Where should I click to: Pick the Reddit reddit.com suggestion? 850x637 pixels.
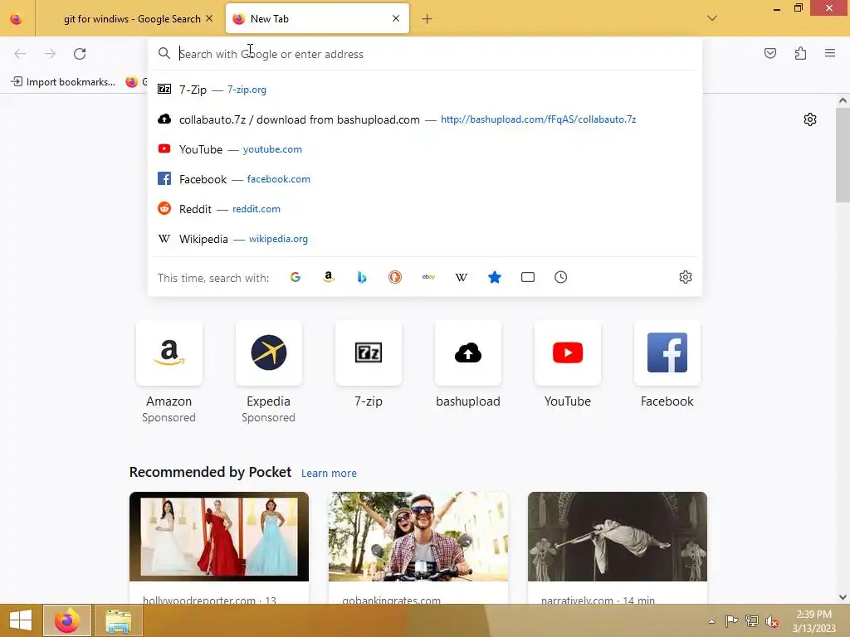coord(424,208)
